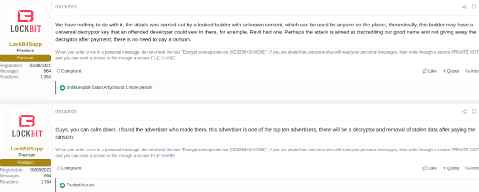
Task: Click Complaint bell under the 01/14/2023 post
Action: [69, 168]
